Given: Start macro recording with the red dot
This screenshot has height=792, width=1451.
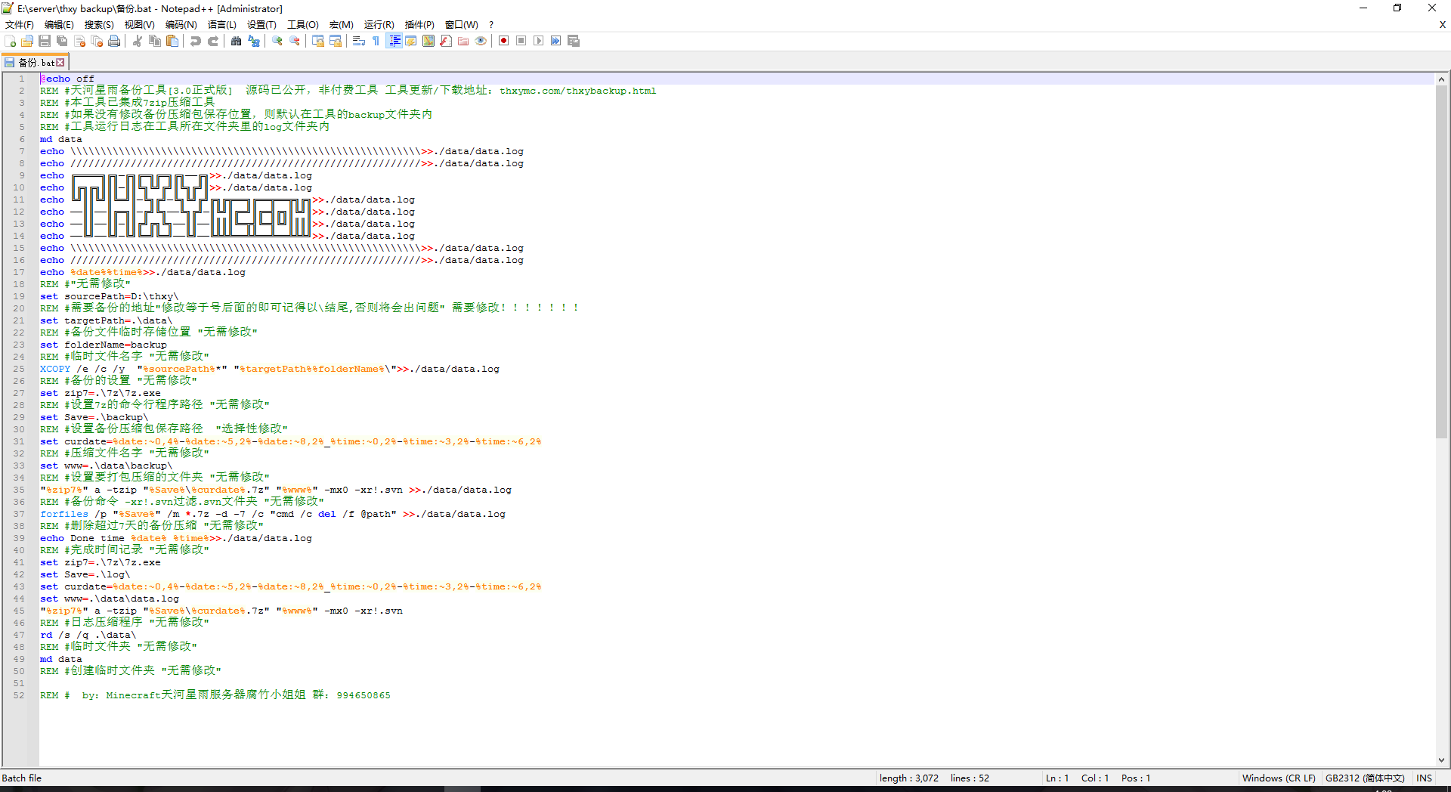Looking at the screenshot, I should pyautogui.click(x=504, y=41).
